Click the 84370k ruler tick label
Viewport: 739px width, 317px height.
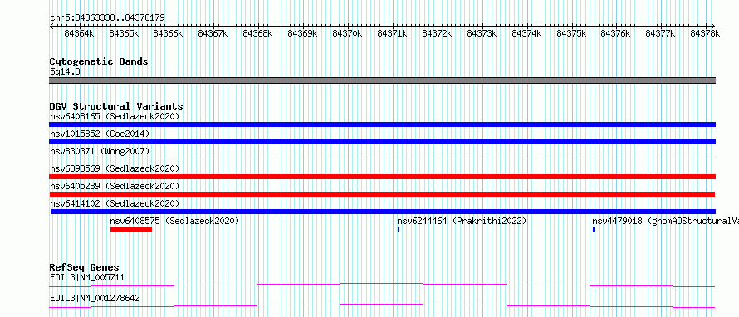pyautogui.click(x=347, y=33)
